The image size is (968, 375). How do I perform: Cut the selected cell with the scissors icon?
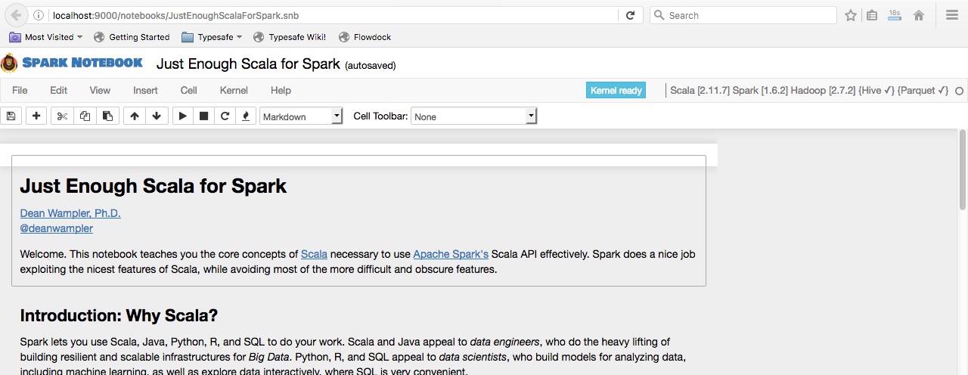click(62, 116)
